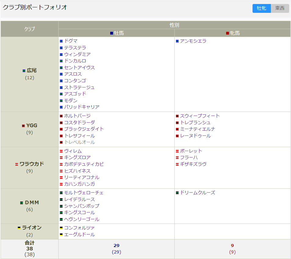Click the red 牝馬 color square in header

227,33
